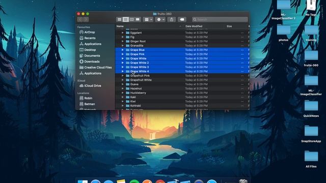The image size is (326, 183).
Task: Select the Kaki folder
Action: pos(182,97)
